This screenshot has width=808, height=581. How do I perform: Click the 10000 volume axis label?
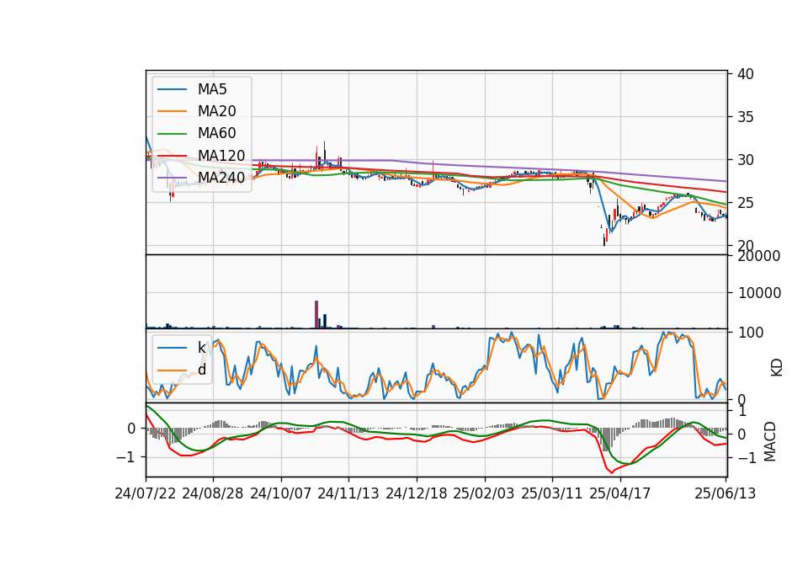(x=759, y=293)
